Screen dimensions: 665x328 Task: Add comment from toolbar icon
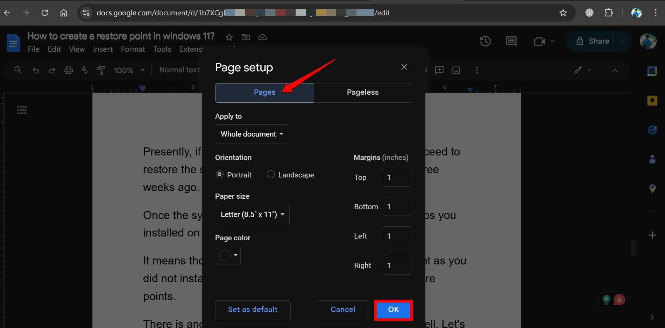(x=439, y=70)
